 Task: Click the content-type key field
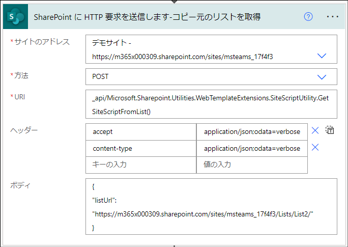[x=141, y=149]
